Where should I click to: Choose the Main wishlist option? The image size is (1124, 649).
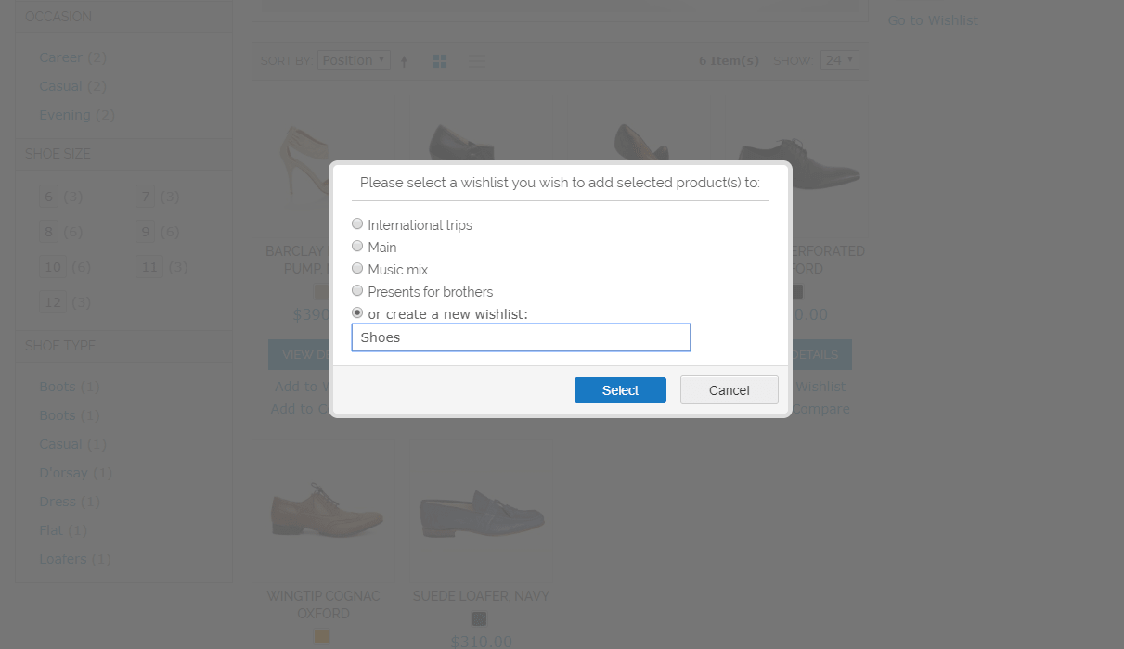357,247
